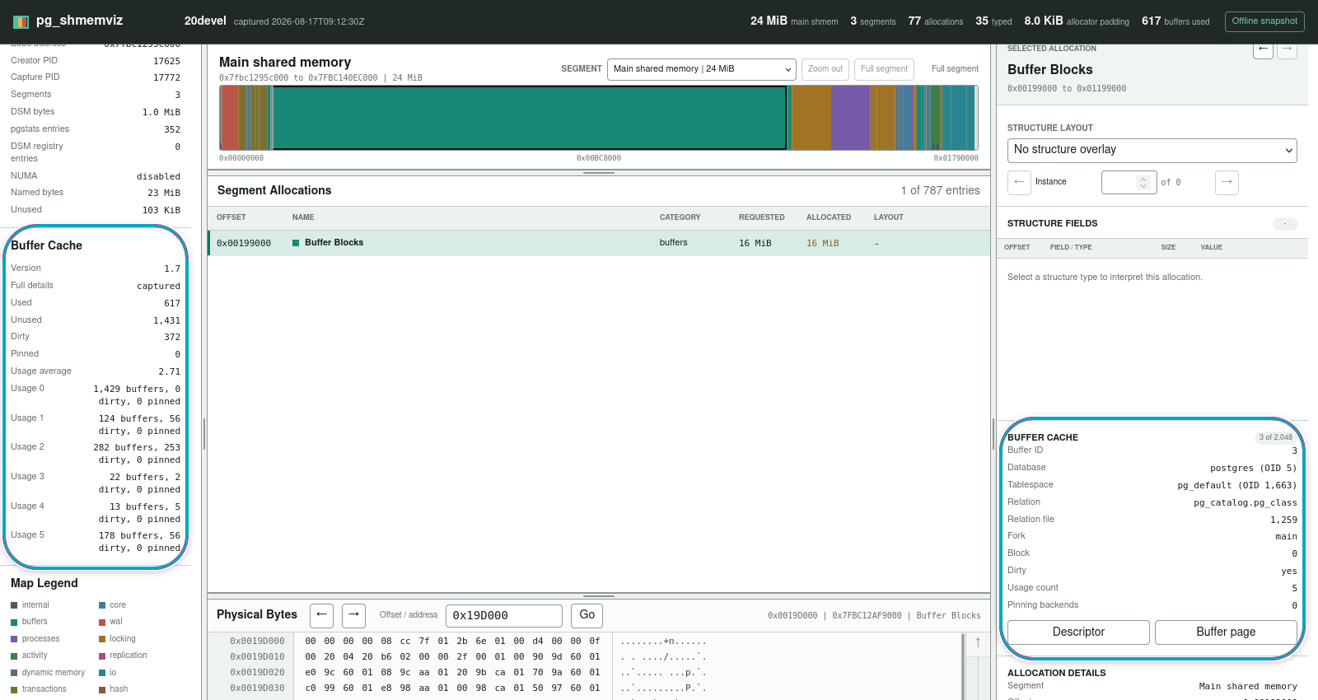Click the dynamic memory legend square
This screenshot has height=700, width=1318.
click(14, 673)
